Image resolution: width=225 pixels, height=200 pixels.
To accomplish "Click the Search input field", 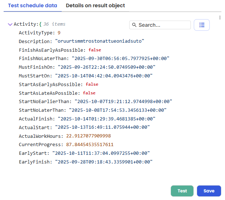I will [x=160, y=25].
